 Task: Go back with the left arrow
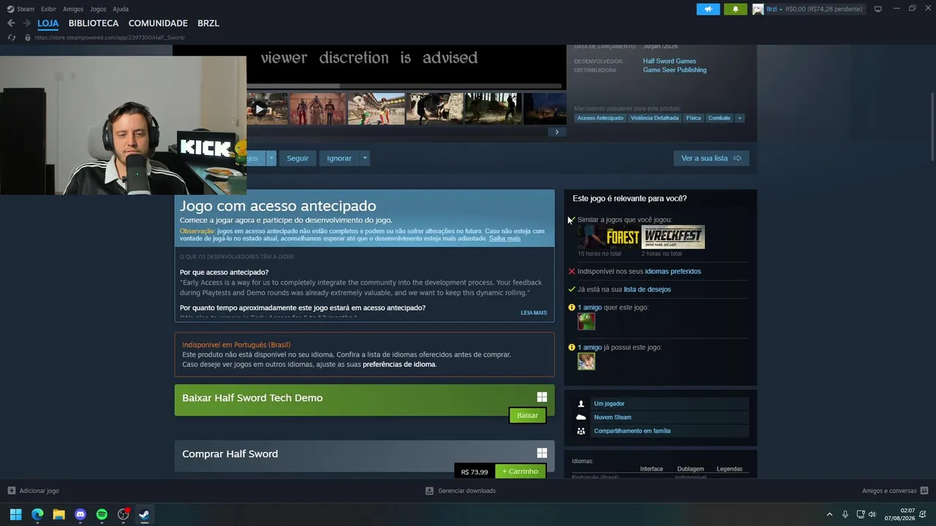(x=11, y=23)
